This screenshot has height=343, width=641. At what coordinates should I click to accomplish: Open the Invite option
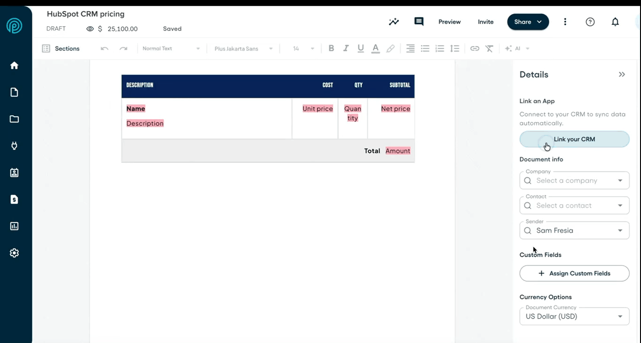point(486,22)
